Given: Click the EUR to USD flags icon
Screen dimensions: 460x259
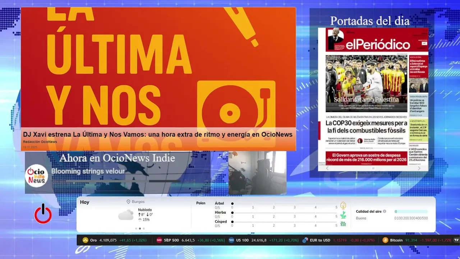Looking at the screenshot, I should pyautogui.click(x=305, y=240).
